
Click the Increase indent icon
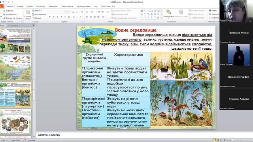(x=103, y=12)
